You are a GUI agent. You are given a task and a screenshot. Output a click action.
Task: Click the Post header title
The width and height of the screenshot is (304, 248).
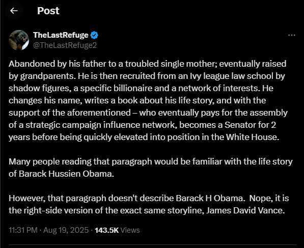click(x=48, y=11)
